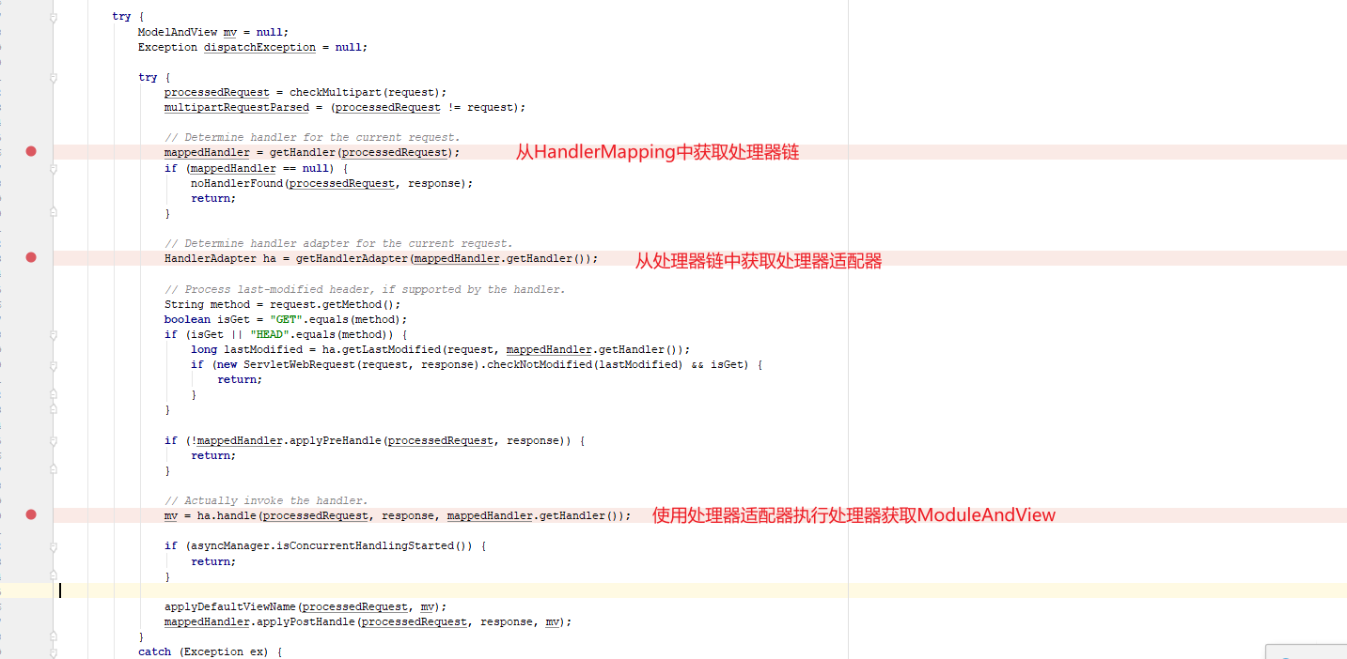Disable breakpoint on the ha.handle line
Viewport: 1347px width, 659px height.
[x=31, y=514]
